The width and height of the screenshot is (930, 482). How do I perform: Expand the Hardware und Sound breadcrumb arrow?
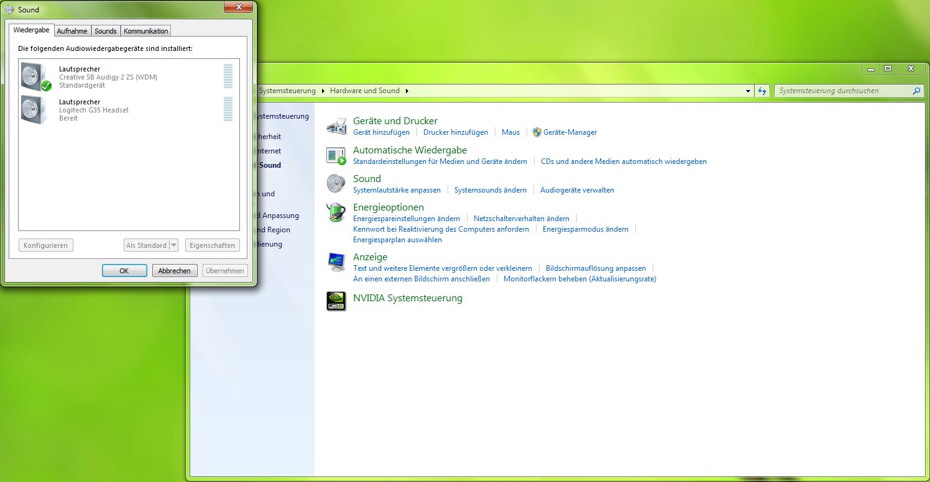pyautogui.click(x=407, y=91)
